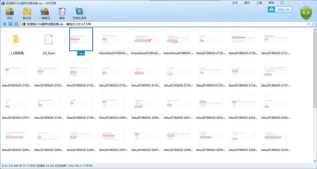Select file Jietu20180630-2156...
This screenshot has height=169, width=317.
243,74
